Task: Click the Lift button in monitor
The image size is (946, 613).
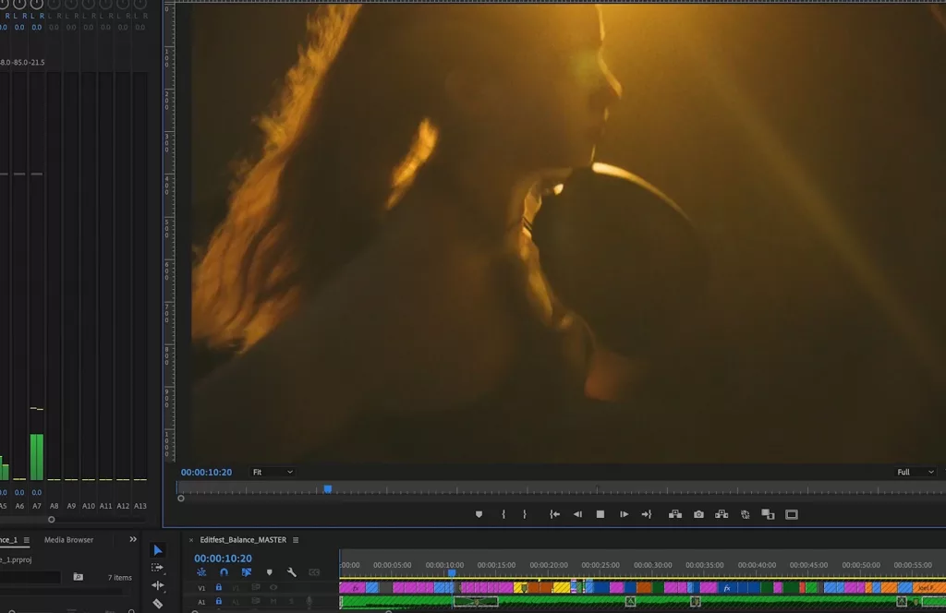Action: point(675,514)
